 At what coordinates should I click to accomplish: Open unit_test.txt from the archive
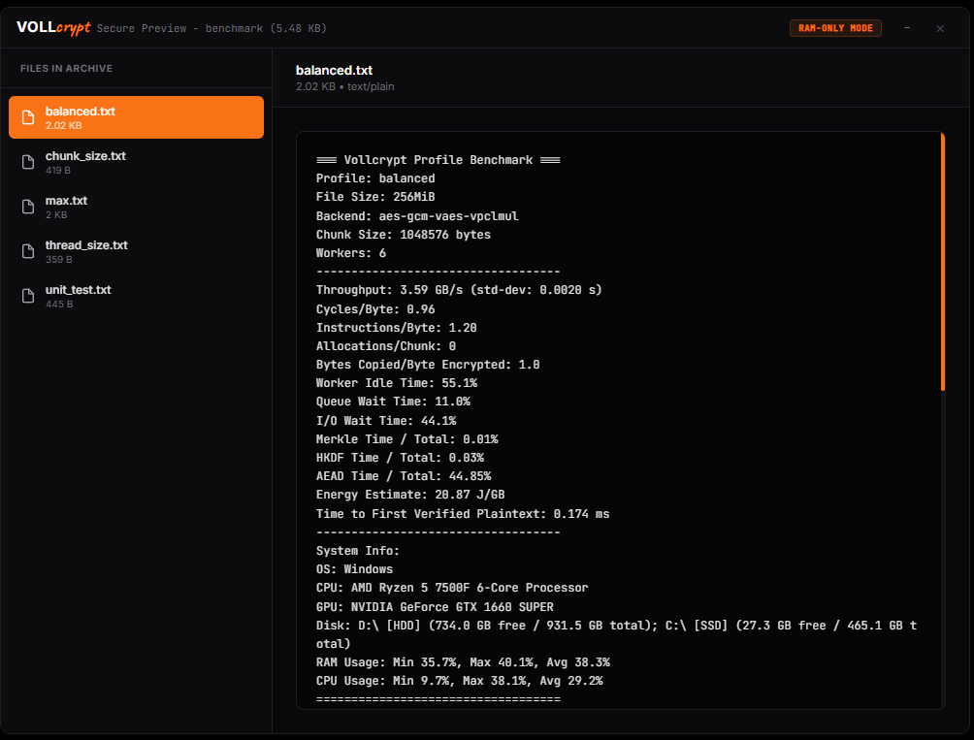pyautogui.click(x=136, y=296)
